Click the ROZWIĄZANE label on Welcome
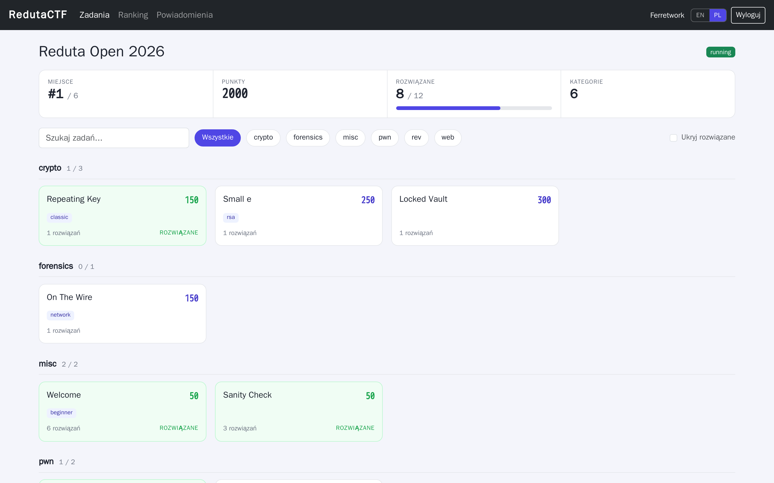Screen dimensions: 774x483 [x=179, y=428]
